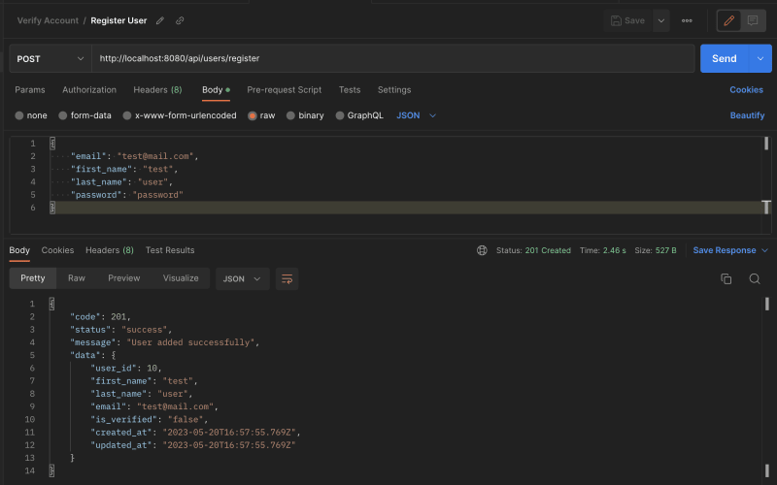Click the "message" line in response
This screenshot has height=485, width=777.
tap(164, 342)
